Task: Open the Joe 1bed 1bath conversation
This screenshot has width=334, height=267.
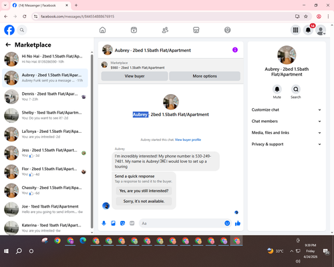Action: pos(45,209)
